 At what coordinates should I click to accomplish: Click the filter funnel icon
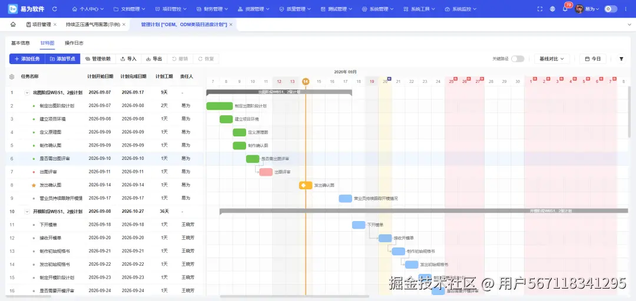621,59
